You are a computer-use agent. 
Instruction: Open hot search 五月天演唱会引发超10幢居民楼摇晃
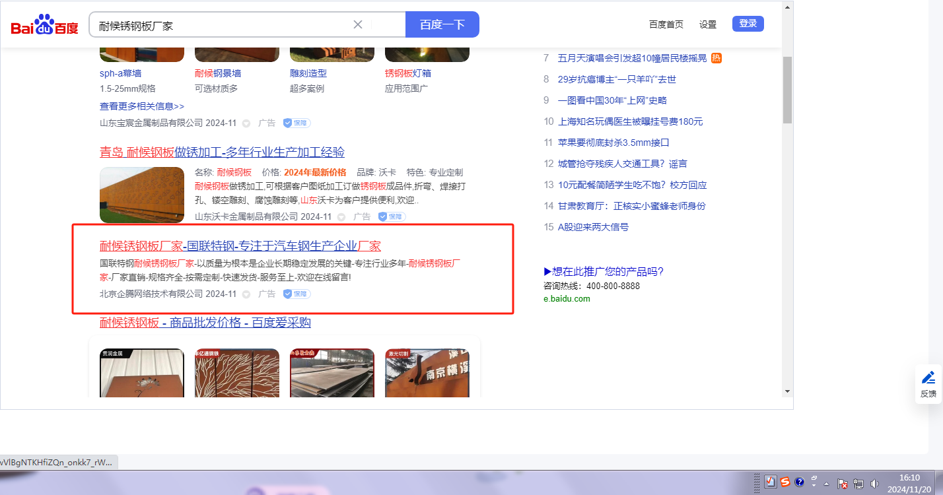click(632, 58)
